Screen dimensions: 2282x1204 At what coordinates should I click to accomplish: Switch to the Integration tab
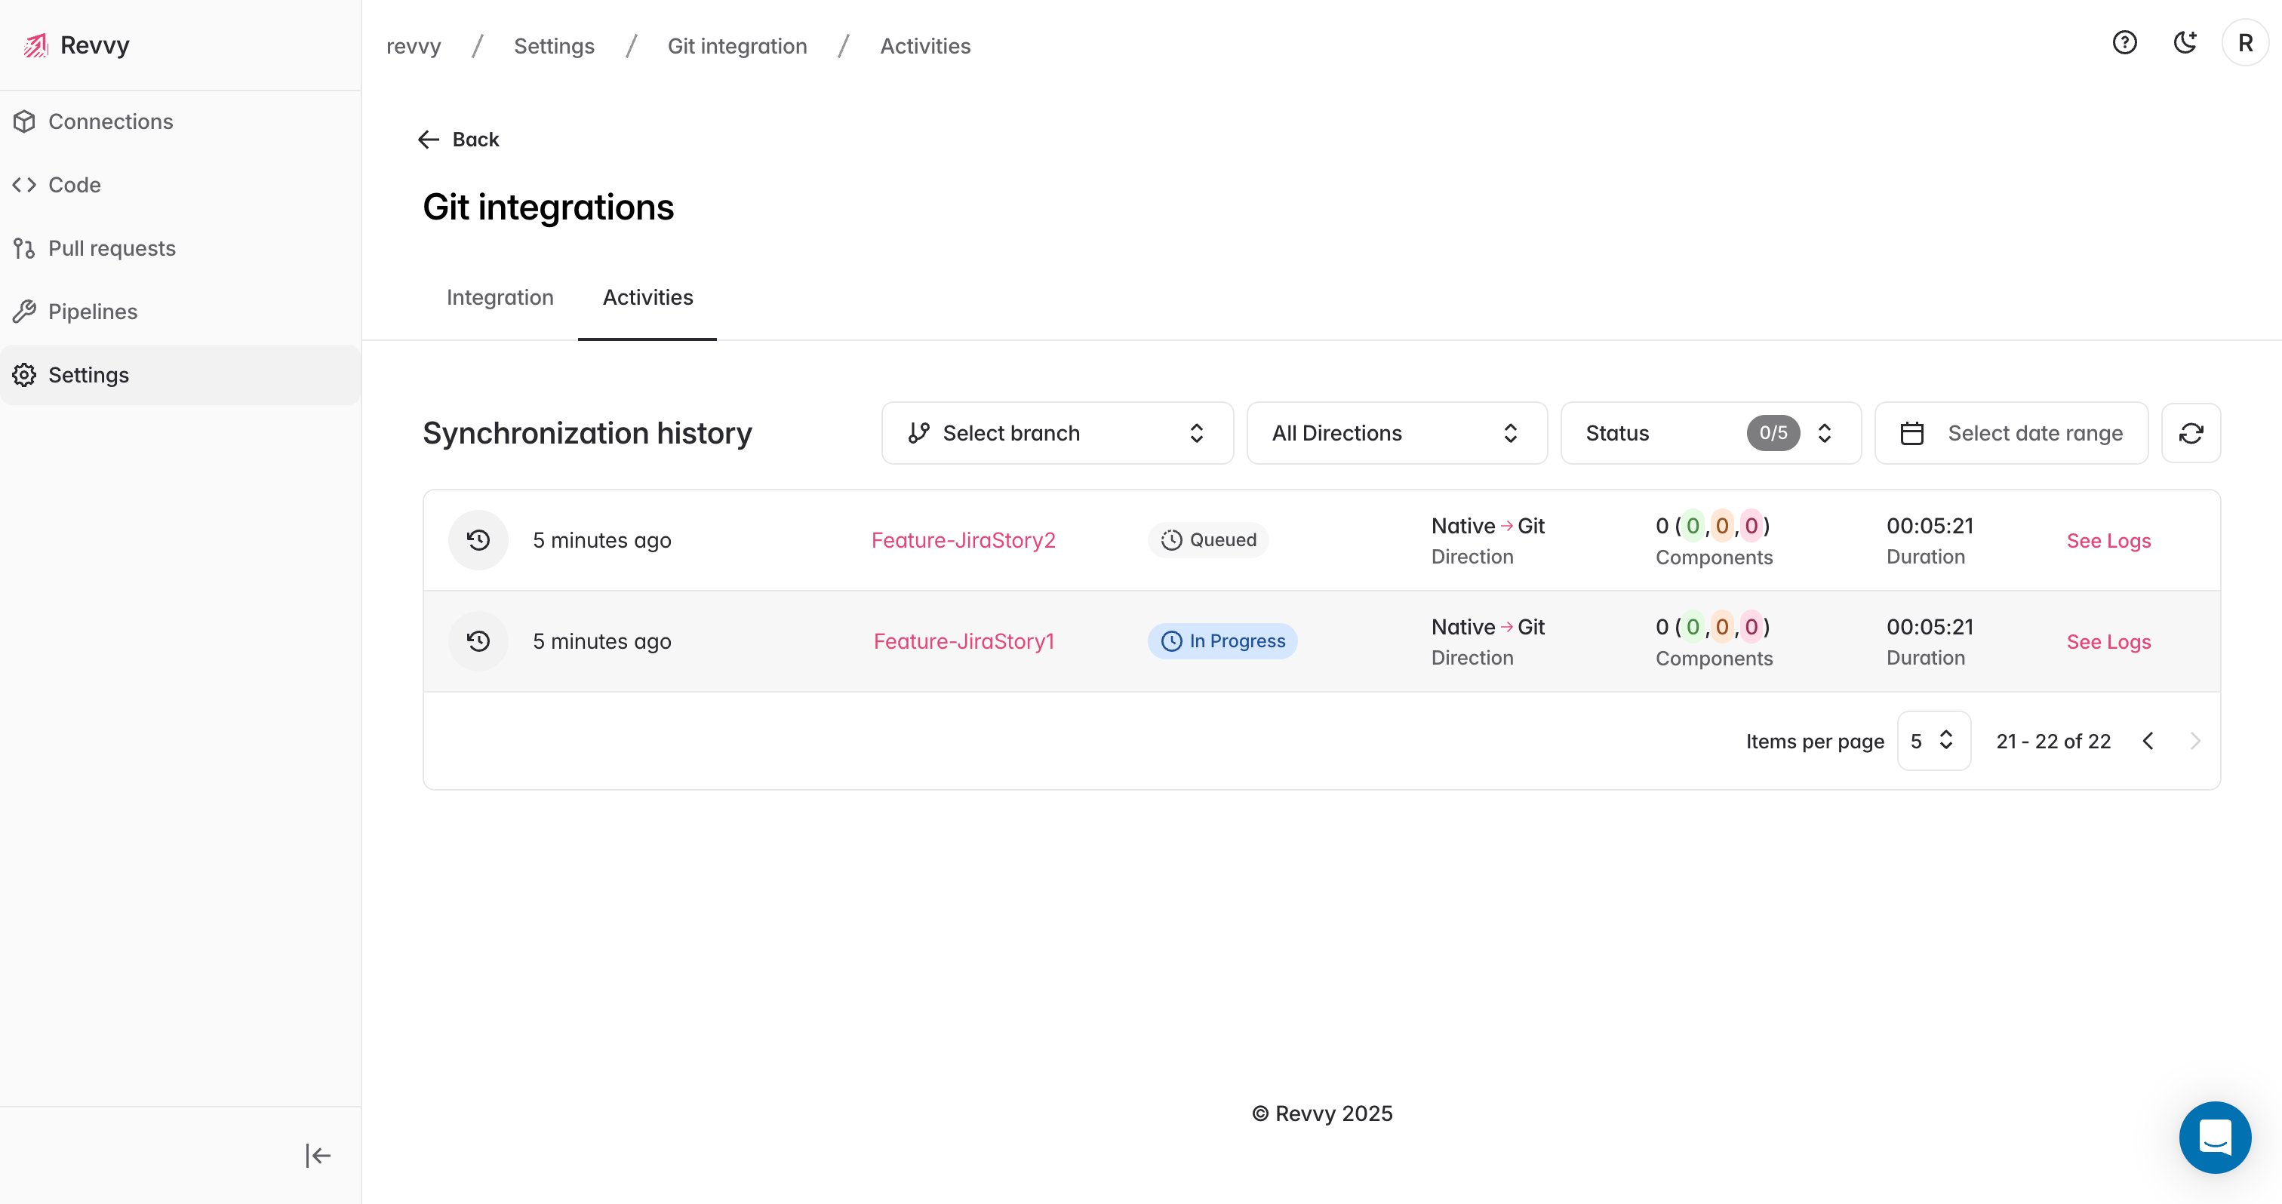click(x=500, y=297)
